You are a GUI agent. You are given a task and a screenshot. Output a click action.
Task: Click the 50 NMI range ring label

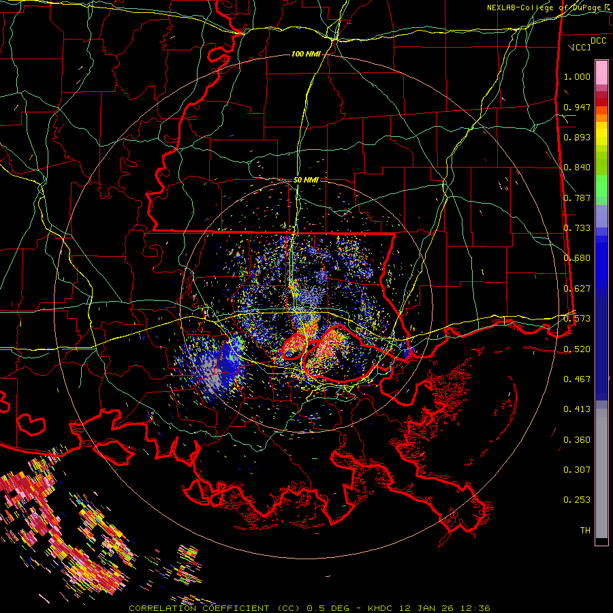[306, 180]
